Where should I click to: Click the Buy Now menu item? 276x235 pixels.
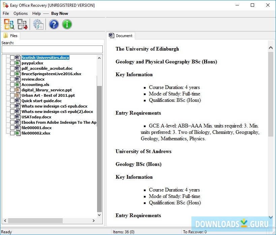pos(60,13)
